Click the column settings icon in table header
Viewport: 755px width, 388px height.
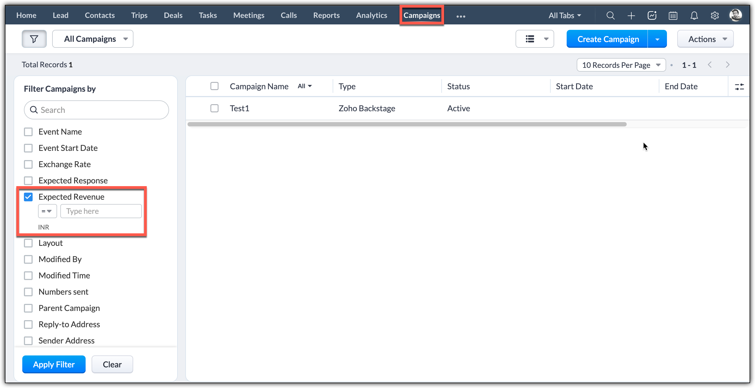click(739, 87)
